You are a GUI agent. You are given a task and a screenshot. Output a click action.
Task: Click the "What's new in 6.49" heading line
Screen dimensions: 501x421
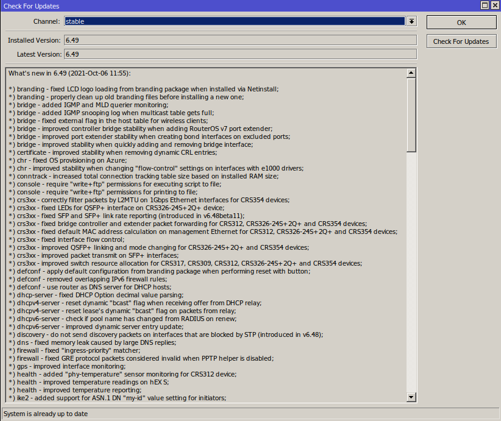(x=70, y=73)
